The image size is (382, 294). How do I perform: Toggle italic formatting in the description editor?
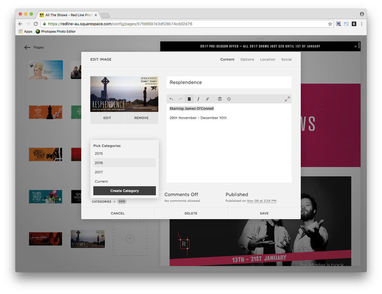198,99
